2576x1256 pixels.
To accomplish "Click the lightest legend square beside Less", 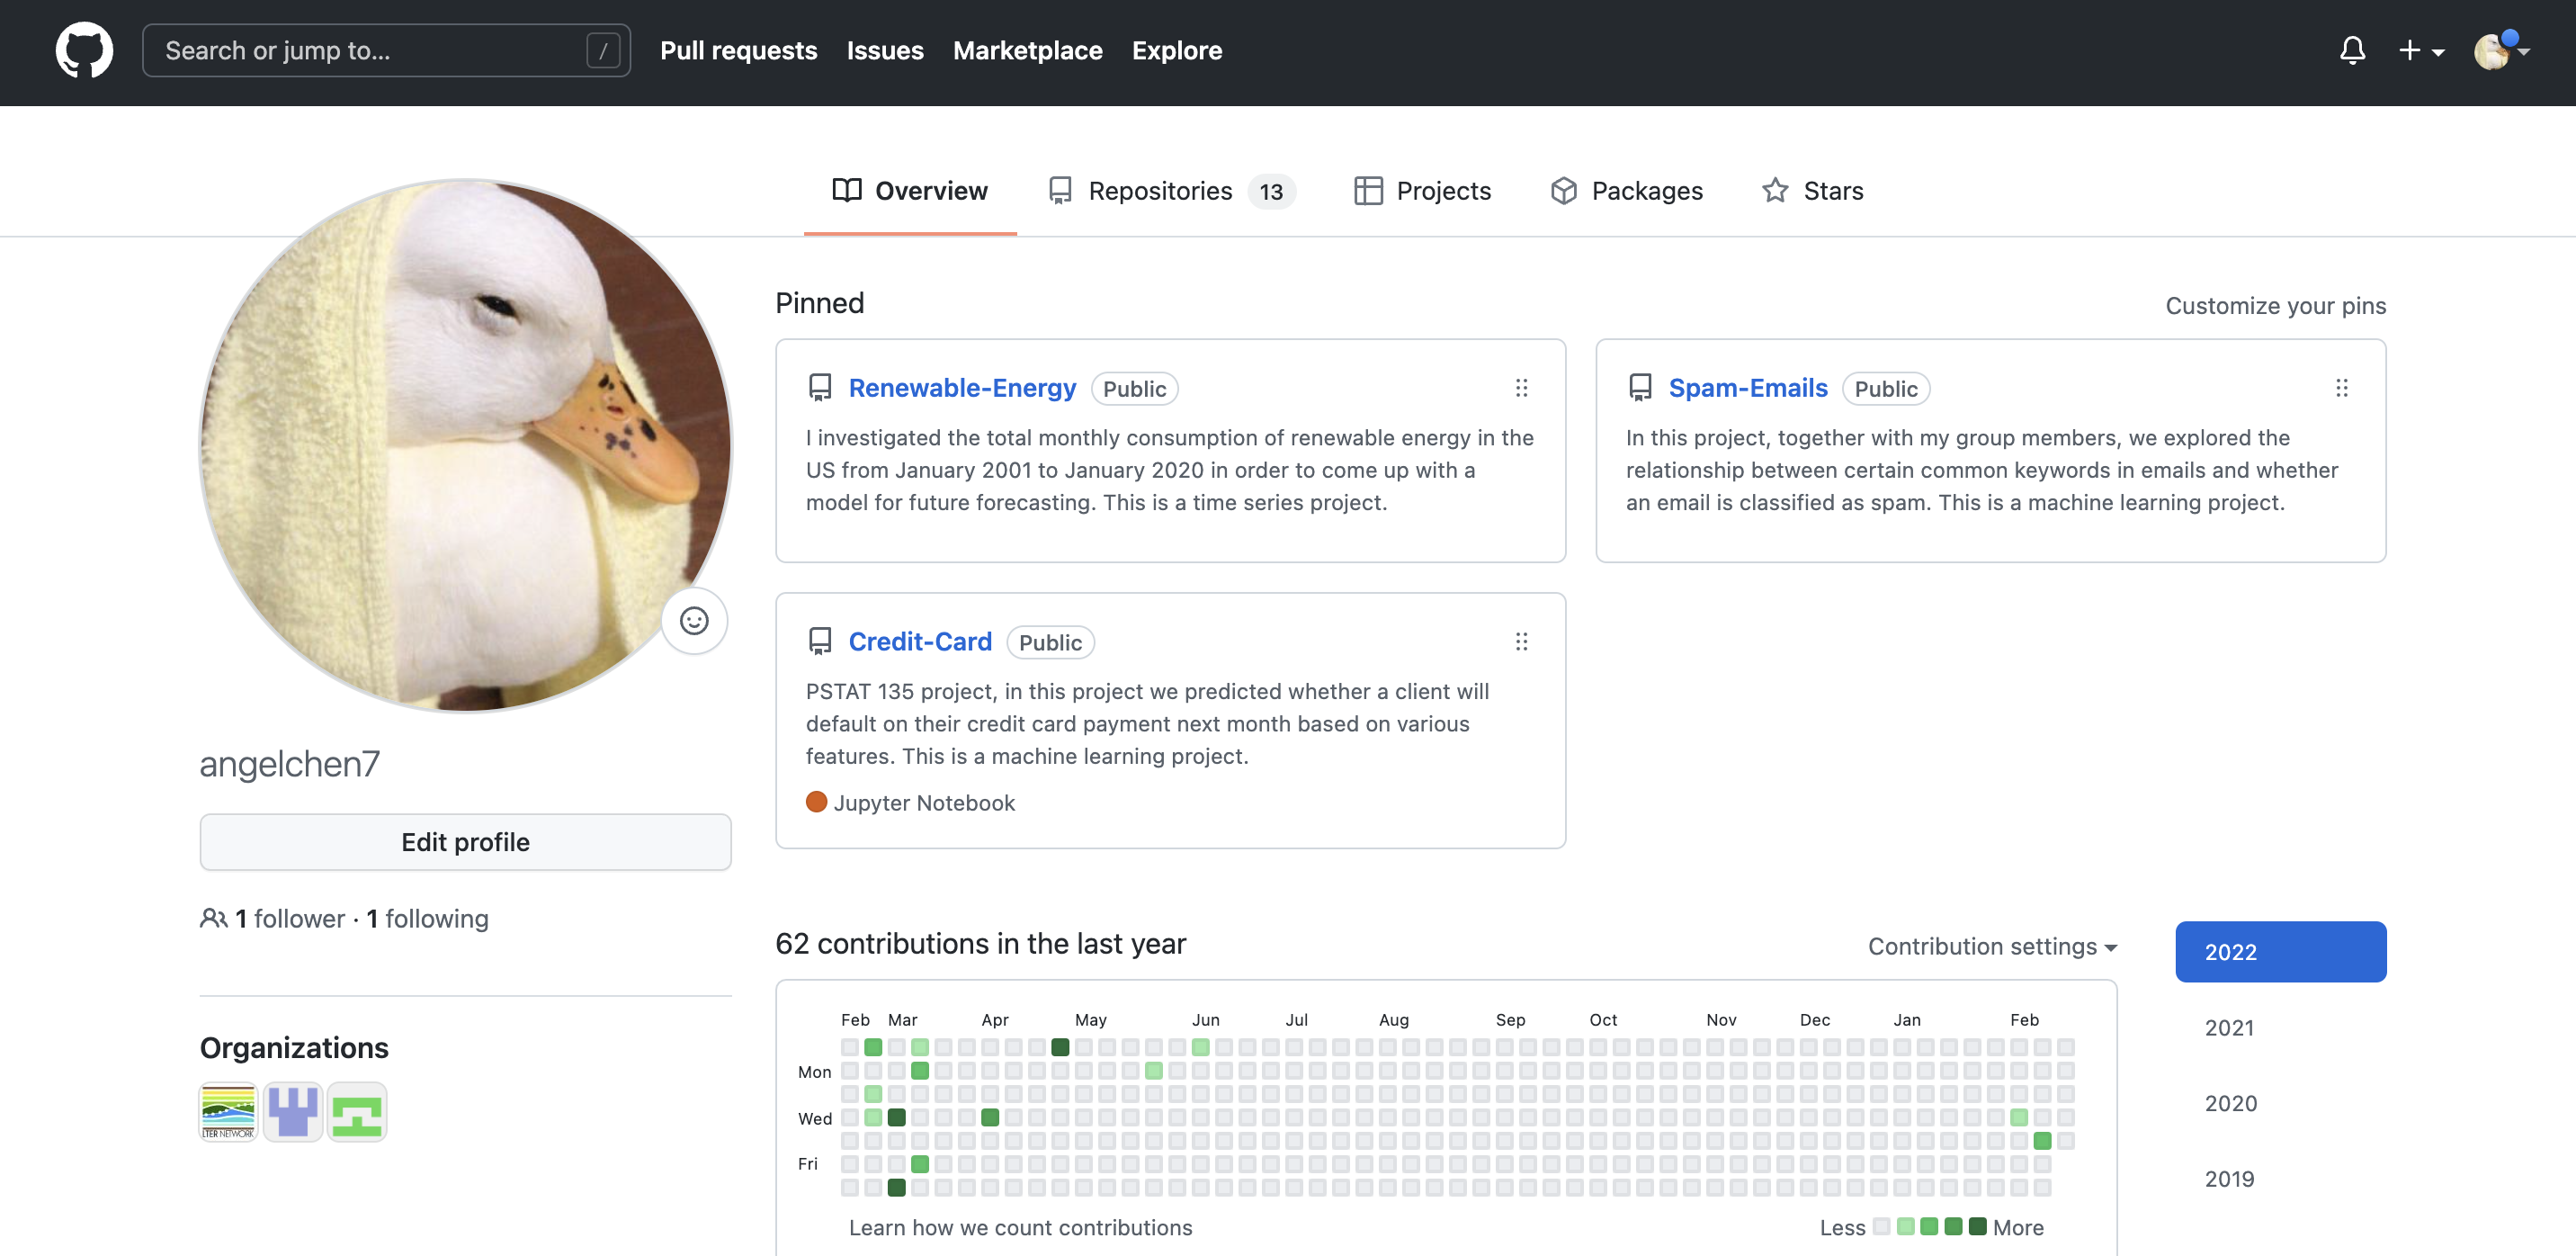I will 1881,1226.
